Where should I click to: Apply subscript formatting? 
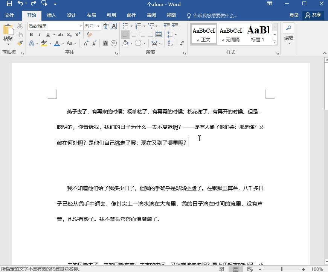(69, 34)
